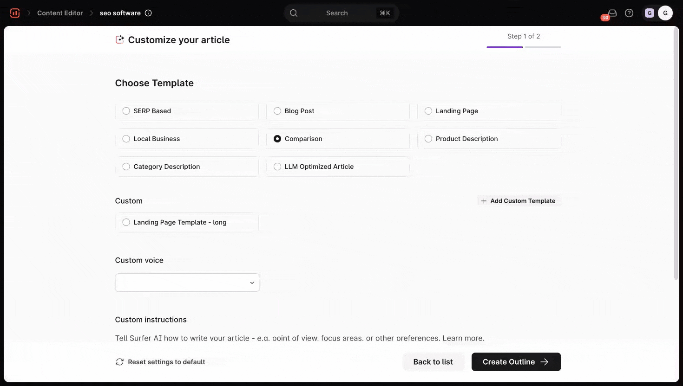Click the Create Outline button

click(516, 362)
